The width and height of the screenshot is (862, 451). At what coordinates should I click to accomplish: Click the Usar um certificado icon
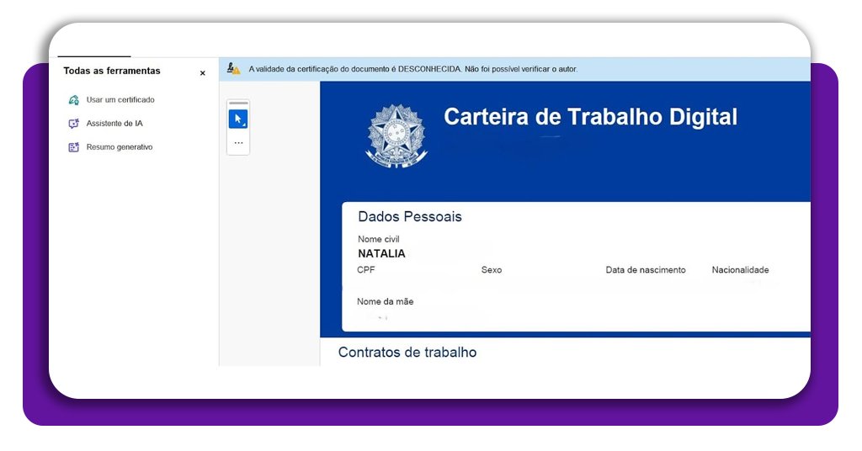[x=74, y=100]
